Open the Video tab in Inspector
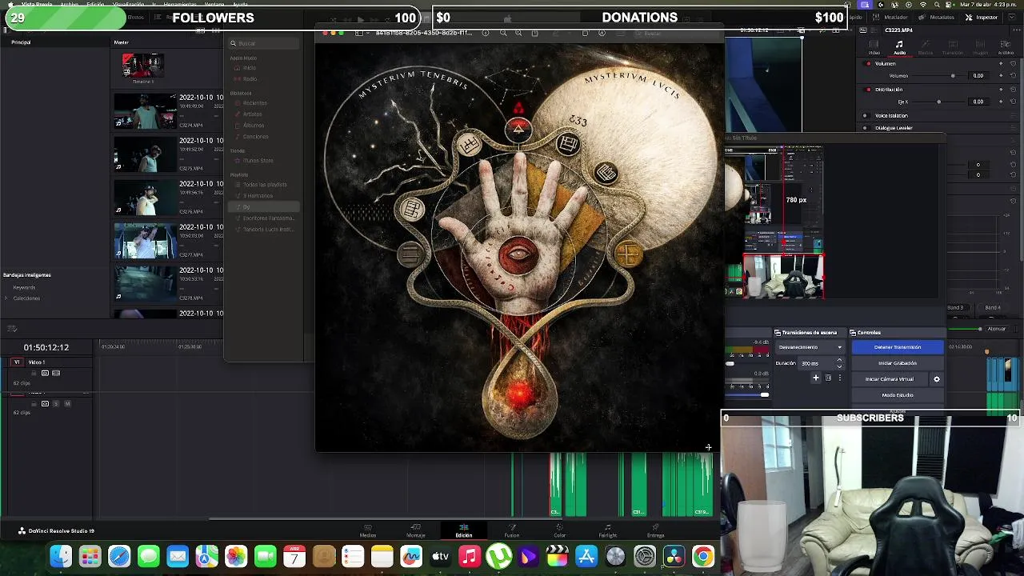This screenshot has height=576, width=1024. [x=874, y=48]
